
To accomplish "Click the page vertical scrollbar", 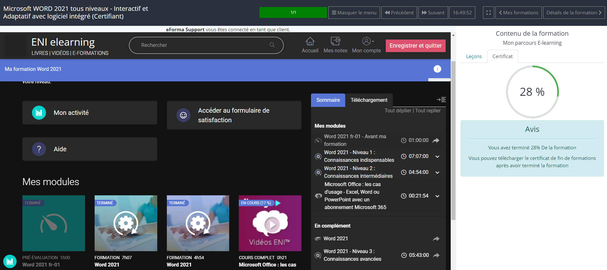I will [453, 140].
